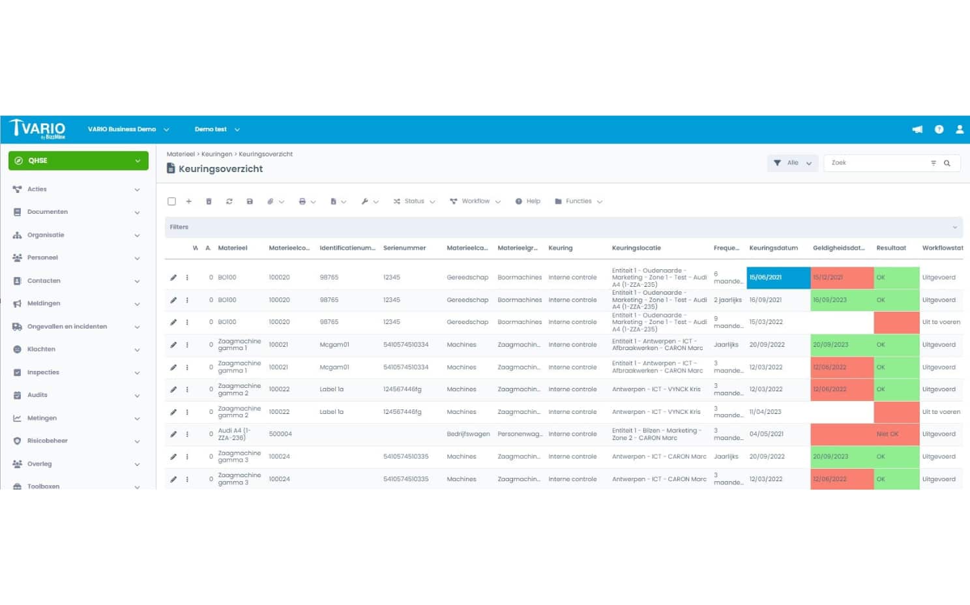Image resolution: width=970 pixels, height=605 pixels.
Task: Edit Zaagmachine gamma 3 row dated 20/09/2022
Action: pos(173,457)
